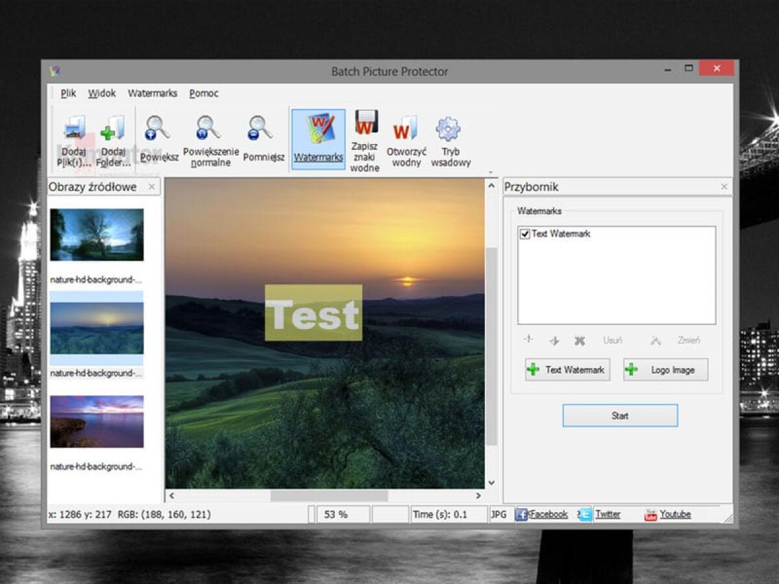The width and height of the screenshot is (779, 584).
Task: Add a Logo Image watermark
Action: (665, 370)
